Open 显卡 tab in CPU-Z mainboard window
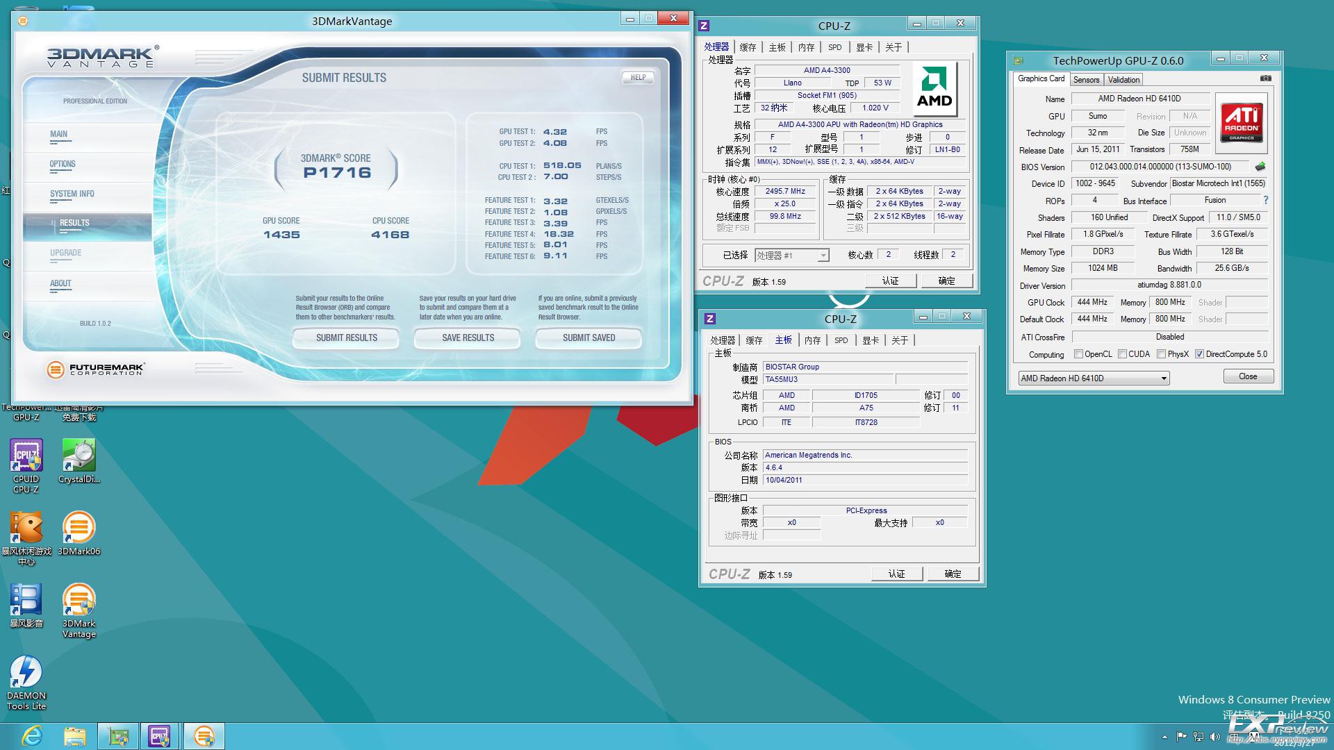This screenshot has width=1334, height=750. tap(871, 340)
